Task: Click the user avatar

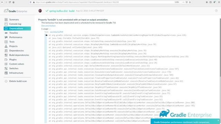Action: [x=40, y=11]
